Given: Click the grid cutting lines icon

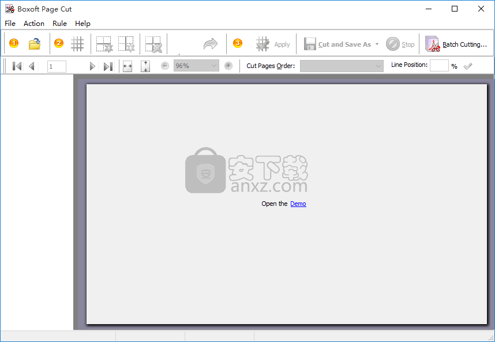Looking at the screenshot, I should (x=77, y=43).
